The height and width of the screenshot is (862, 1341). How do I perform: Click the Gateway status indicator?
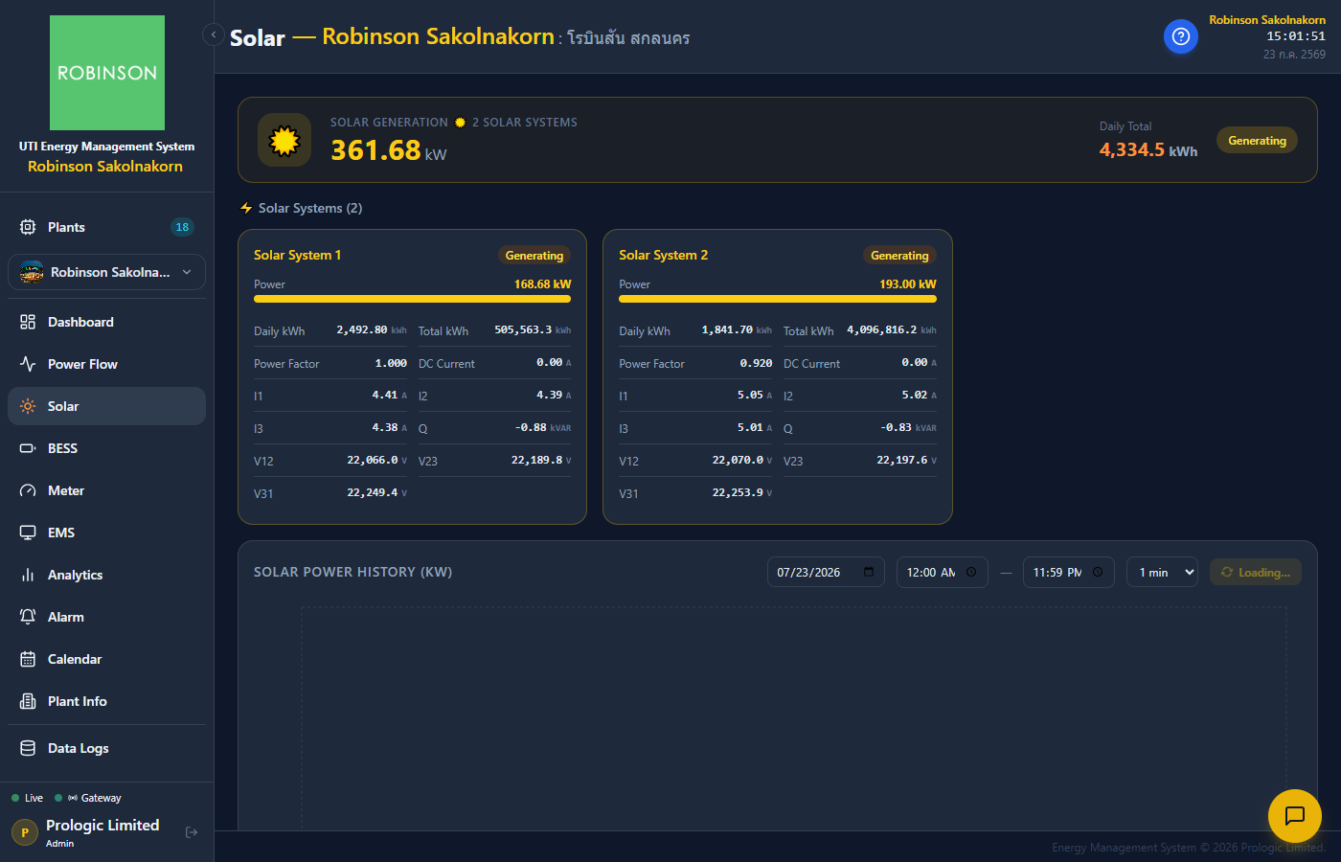pos(88,798)
